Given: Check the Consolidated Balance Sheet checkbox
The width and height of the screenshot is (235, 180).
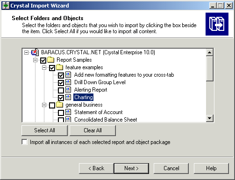Looking at the screenshot, I should click(61, 120).
